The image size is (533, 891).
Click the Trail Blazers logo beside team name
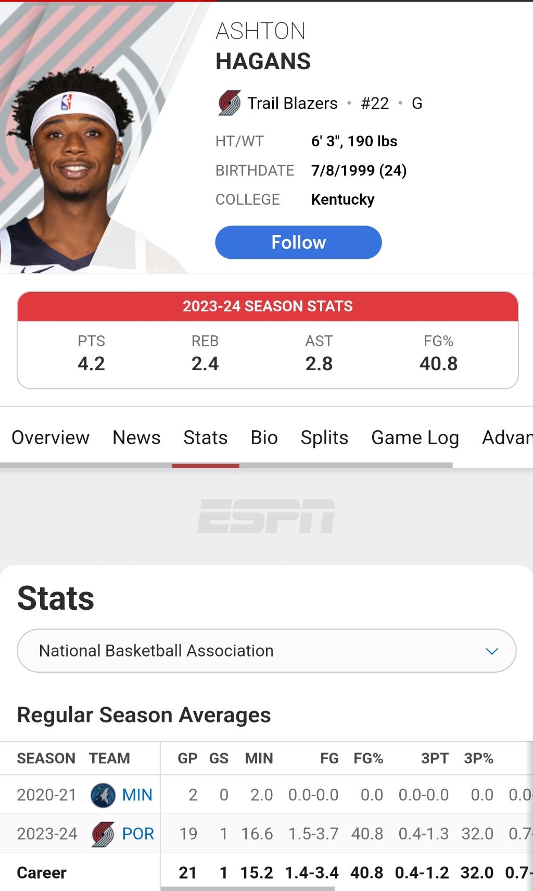point(229,103)
